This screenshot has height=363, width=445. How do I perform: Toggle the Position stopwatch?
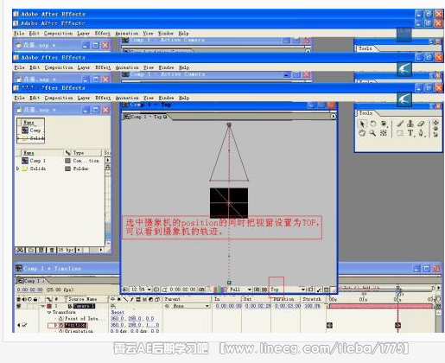pos(61,325)
